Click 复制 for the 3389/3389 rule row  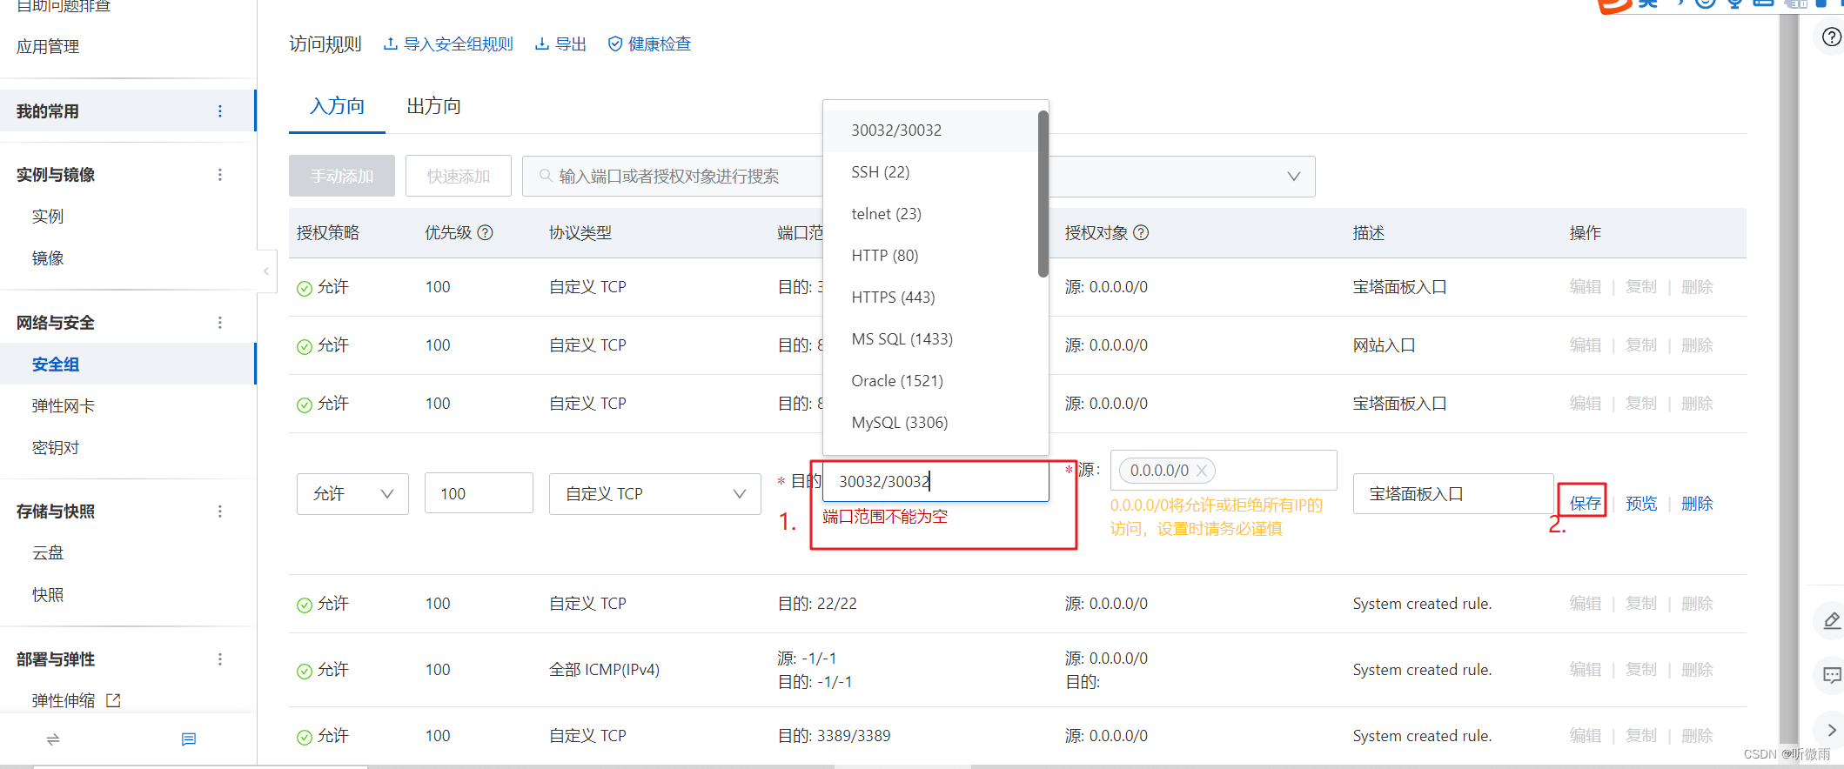click(1641, 736)
